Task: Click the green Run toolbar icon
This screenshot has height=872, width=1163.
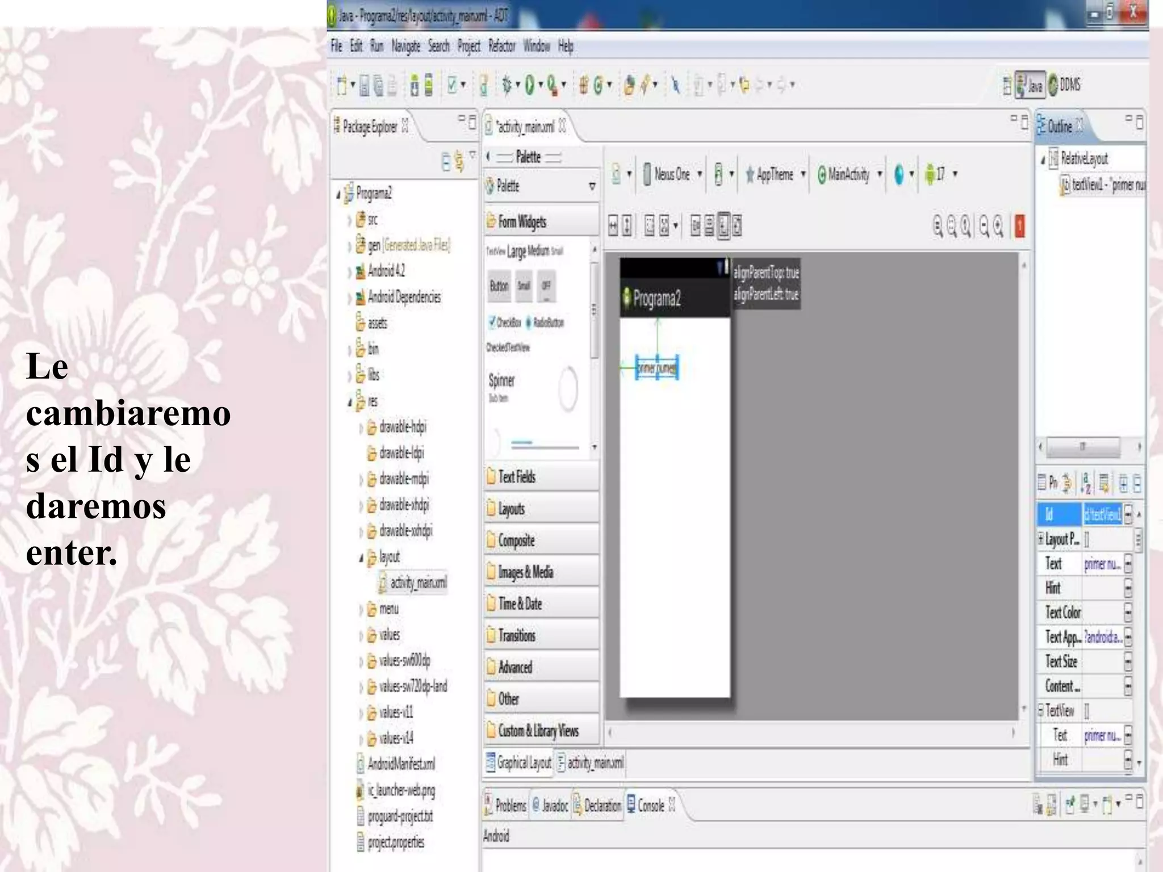Action: [x=529, y=85]
